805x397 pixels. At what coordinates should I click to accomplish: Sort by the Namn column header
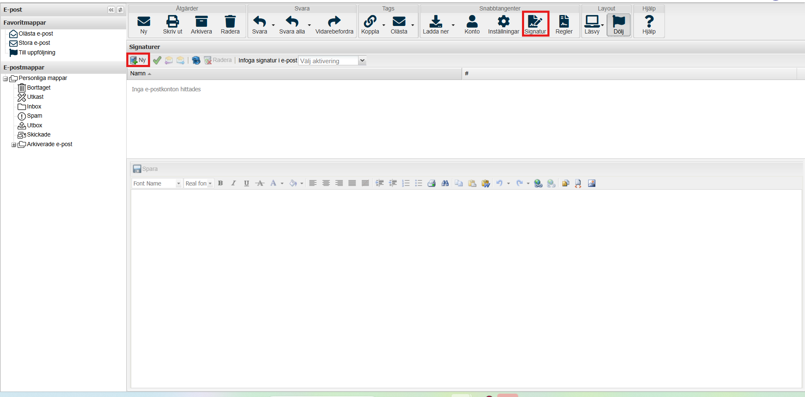[294, 74]
